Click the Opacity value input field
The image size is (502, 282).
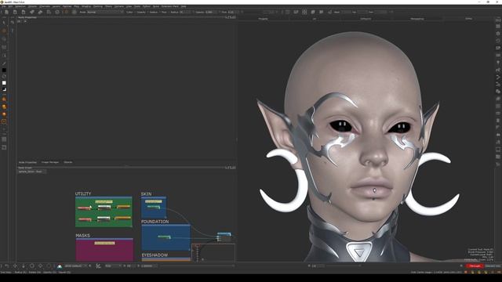[210, 13]
